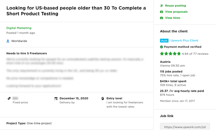Click the Entry level experience icon
This screenshot has height=130, width=216.
click(x=103, y=99)
